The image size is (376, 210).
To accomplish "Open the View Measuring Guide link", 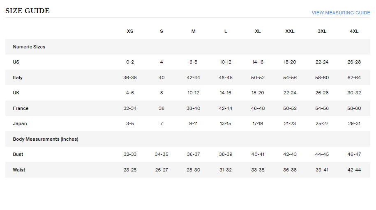I will click(341, 13).
